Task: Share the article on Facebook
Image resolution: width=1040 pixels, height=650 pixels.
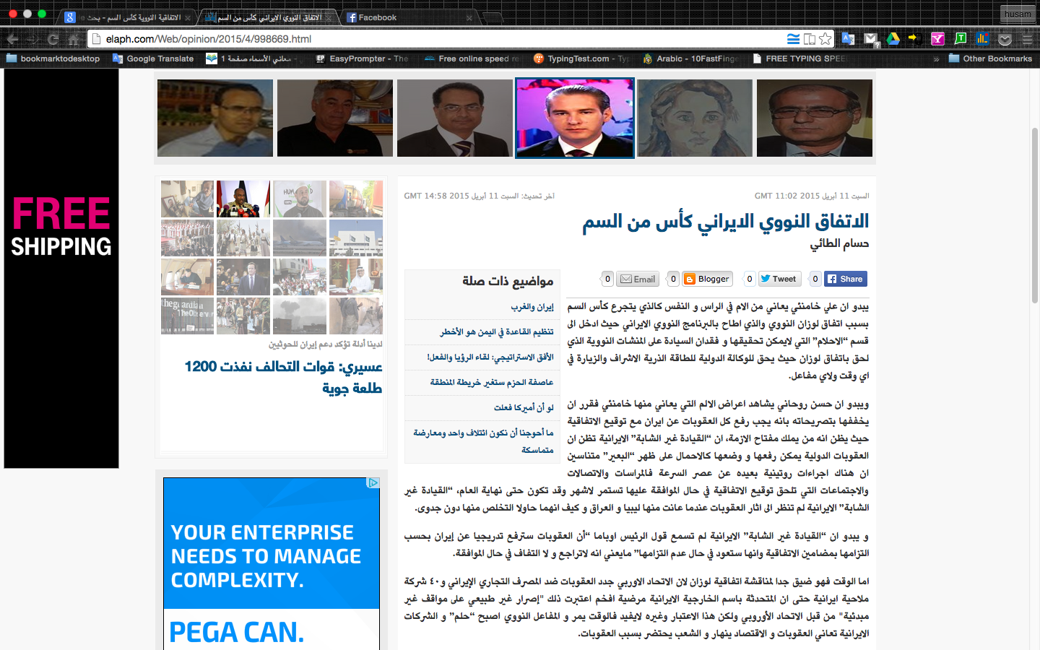Action: pyautogui.click(x=845, y=279)
